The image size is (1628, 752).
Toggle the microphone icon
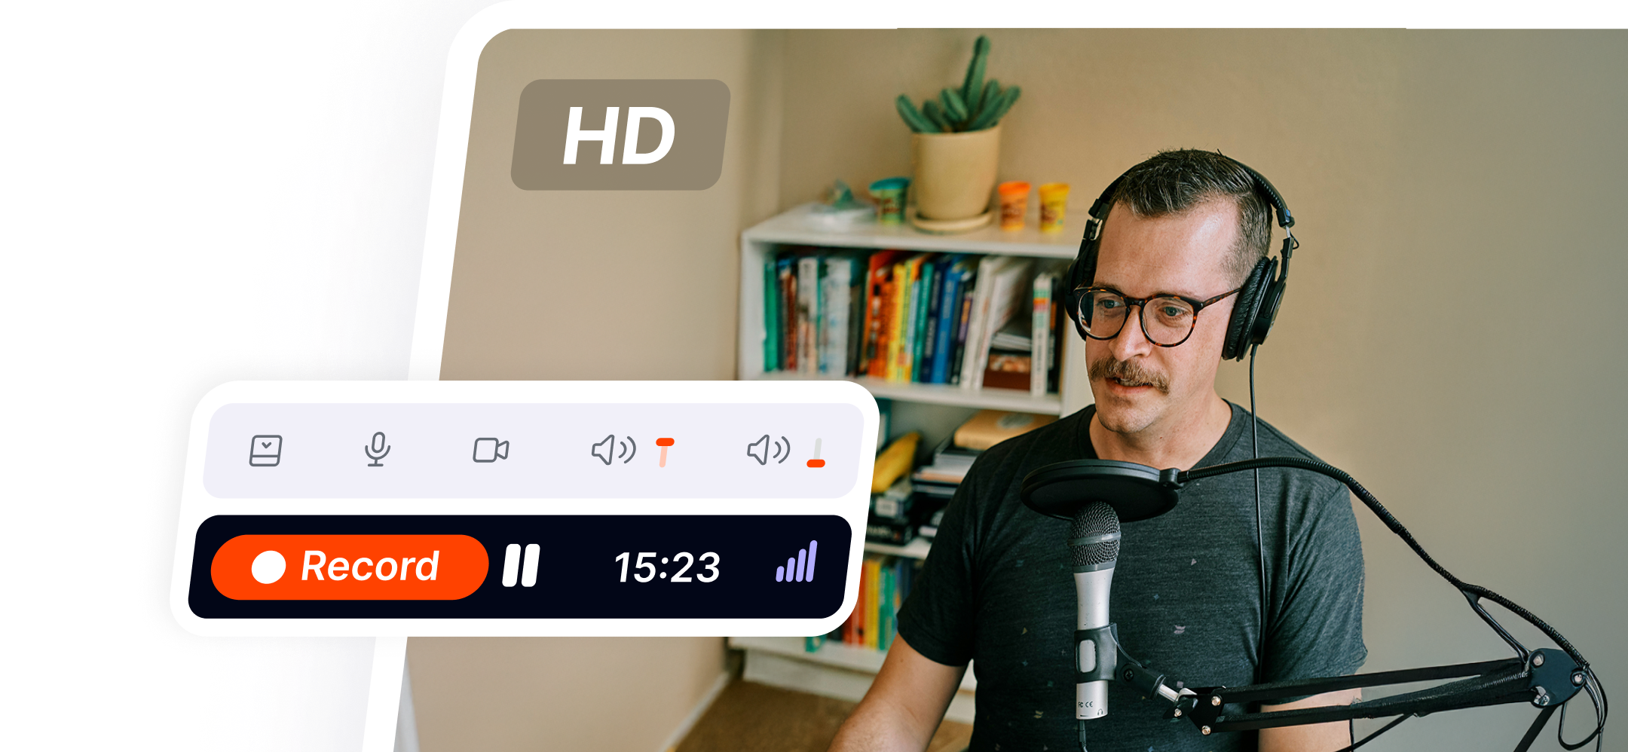click(378, 450)
